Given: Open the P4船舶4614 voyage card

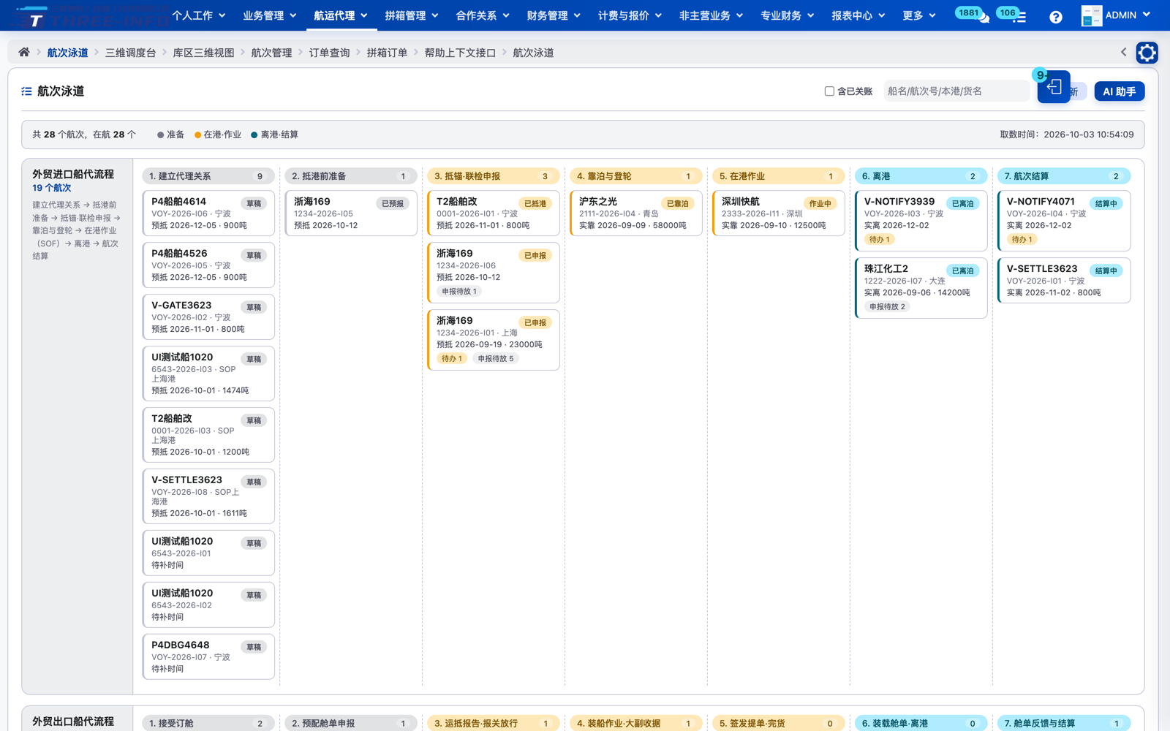Looking at the screenshot, I should click(x=208, y=213).
